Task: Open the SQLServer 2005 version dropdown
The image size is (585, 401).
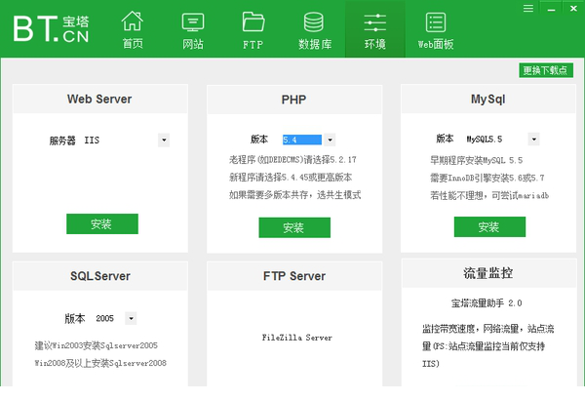Action: [x=131, y=318]
